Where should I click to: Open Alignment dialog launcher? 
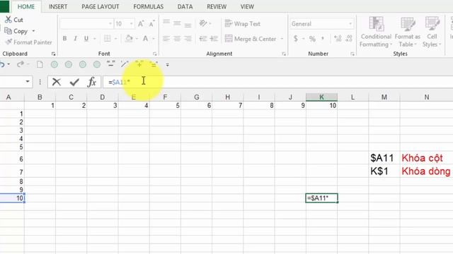coord(283,54)
